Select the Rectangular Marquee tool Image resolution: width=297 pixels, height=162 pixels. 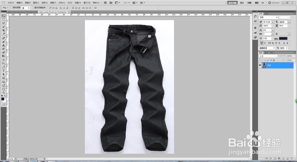(x=3, y=20)
